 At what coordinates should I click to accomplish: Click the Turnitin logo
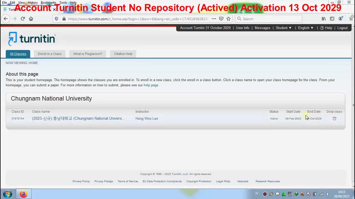(x=32, y=39)
